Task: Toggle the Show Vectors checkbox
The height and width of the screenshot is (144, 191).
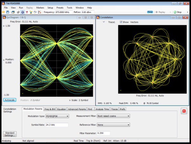Action: coord(121,22)
